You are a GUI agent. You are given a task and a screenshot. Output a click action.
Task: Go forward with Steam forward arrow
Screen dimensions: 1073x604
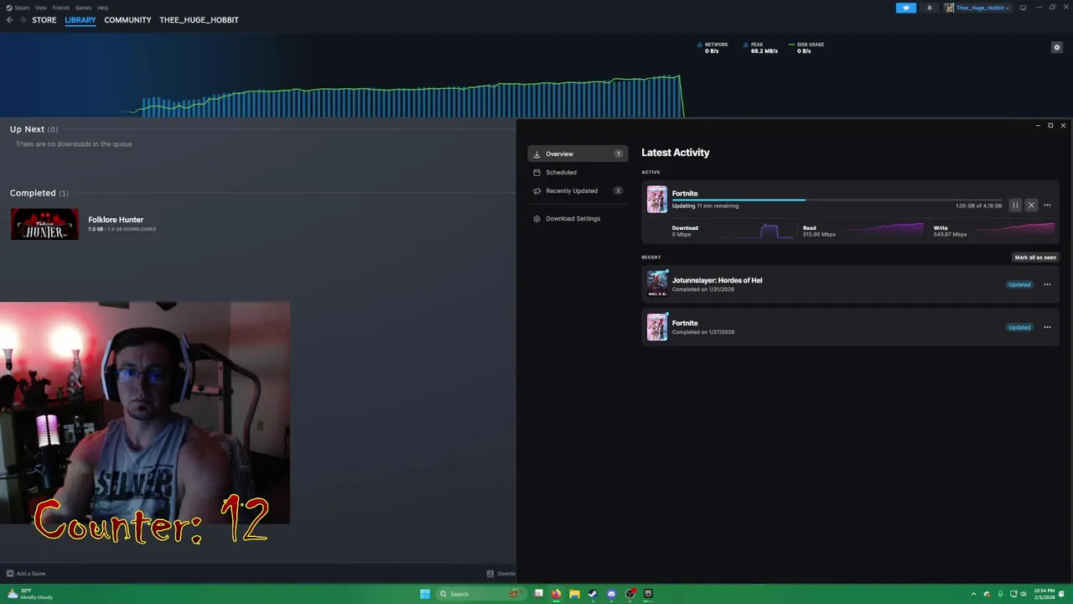pyautogui.click(x=23, y=20)
